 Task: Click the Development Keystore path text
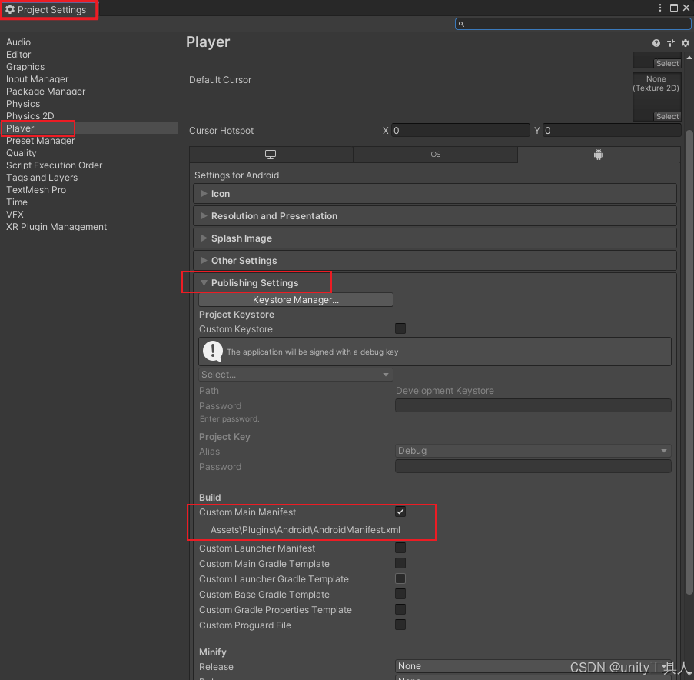pos(444,390)
